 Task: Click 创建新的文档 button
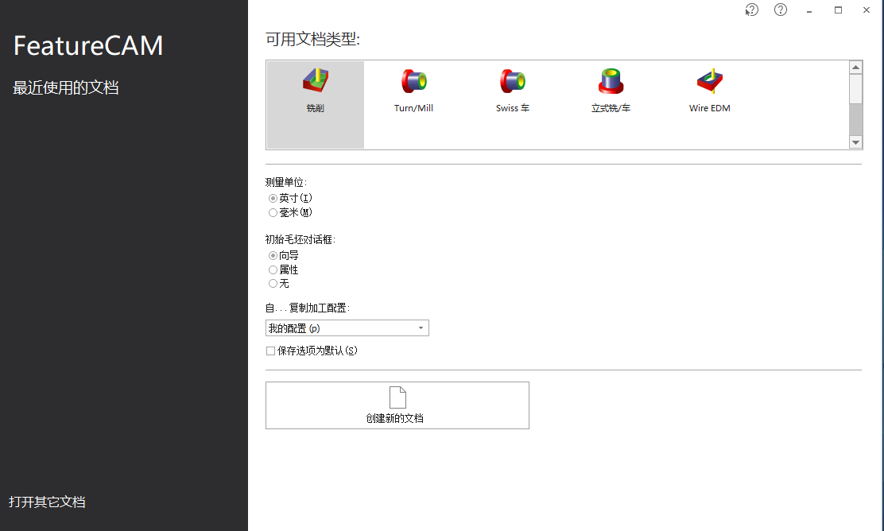point(397,405)
